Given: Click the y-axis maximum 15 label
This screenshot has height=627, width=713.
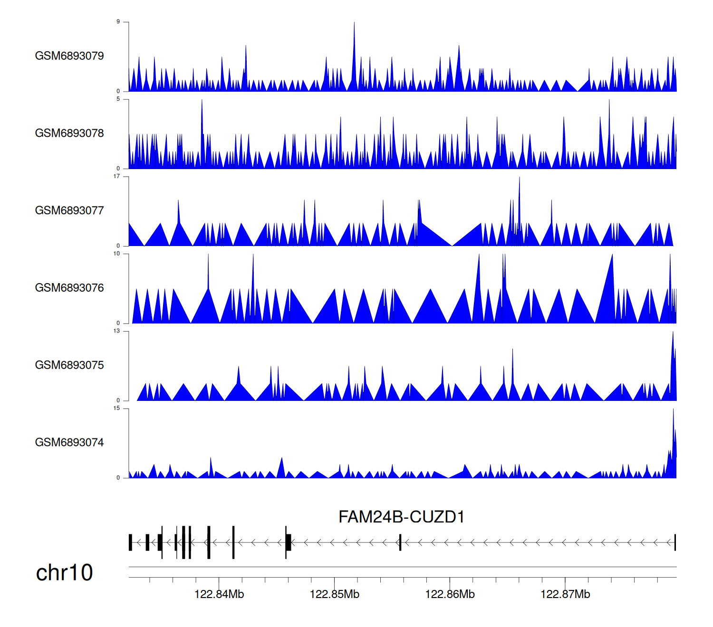Looking at the screenshot, I should [116, 408].
